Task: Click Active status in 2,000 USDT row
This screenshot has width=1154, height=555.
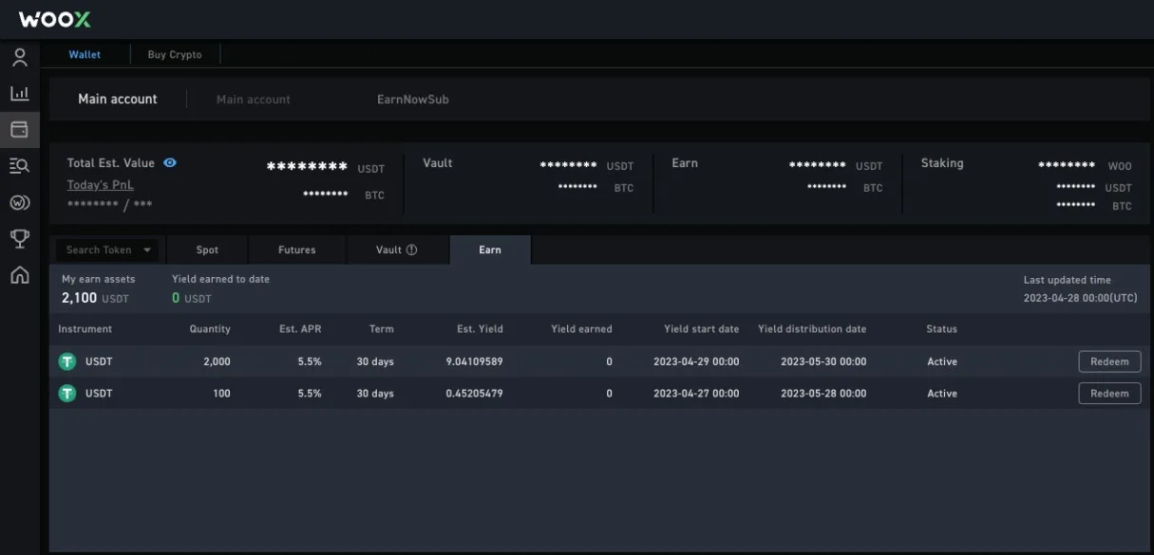Action: pyautogui.click(x=942, y=361)
